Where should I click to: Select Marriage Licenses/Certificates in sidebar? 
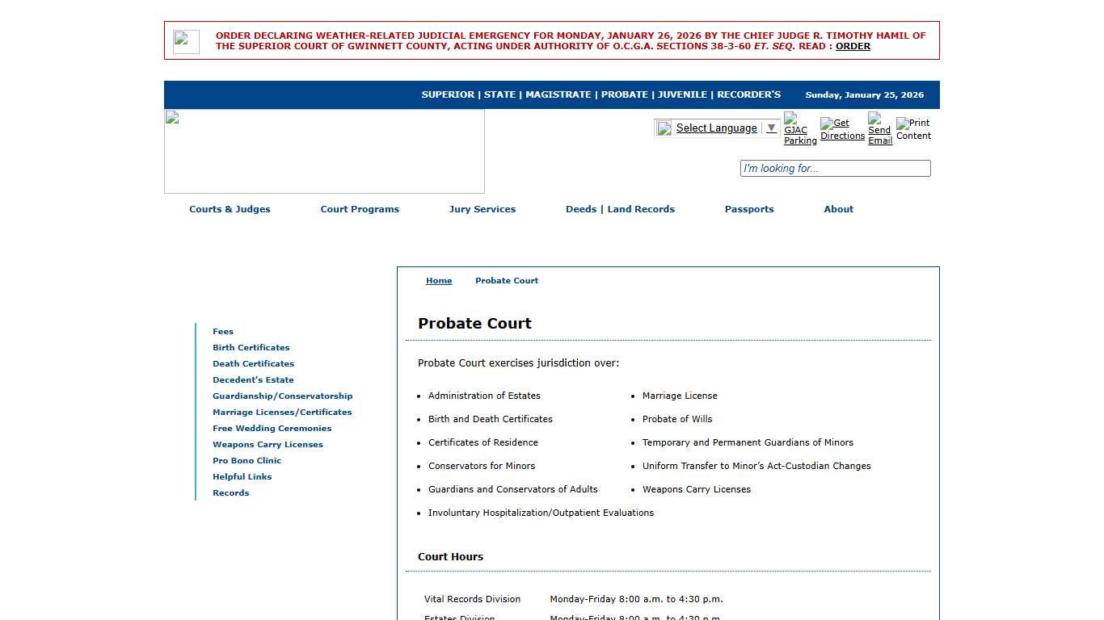click(282, 412)
